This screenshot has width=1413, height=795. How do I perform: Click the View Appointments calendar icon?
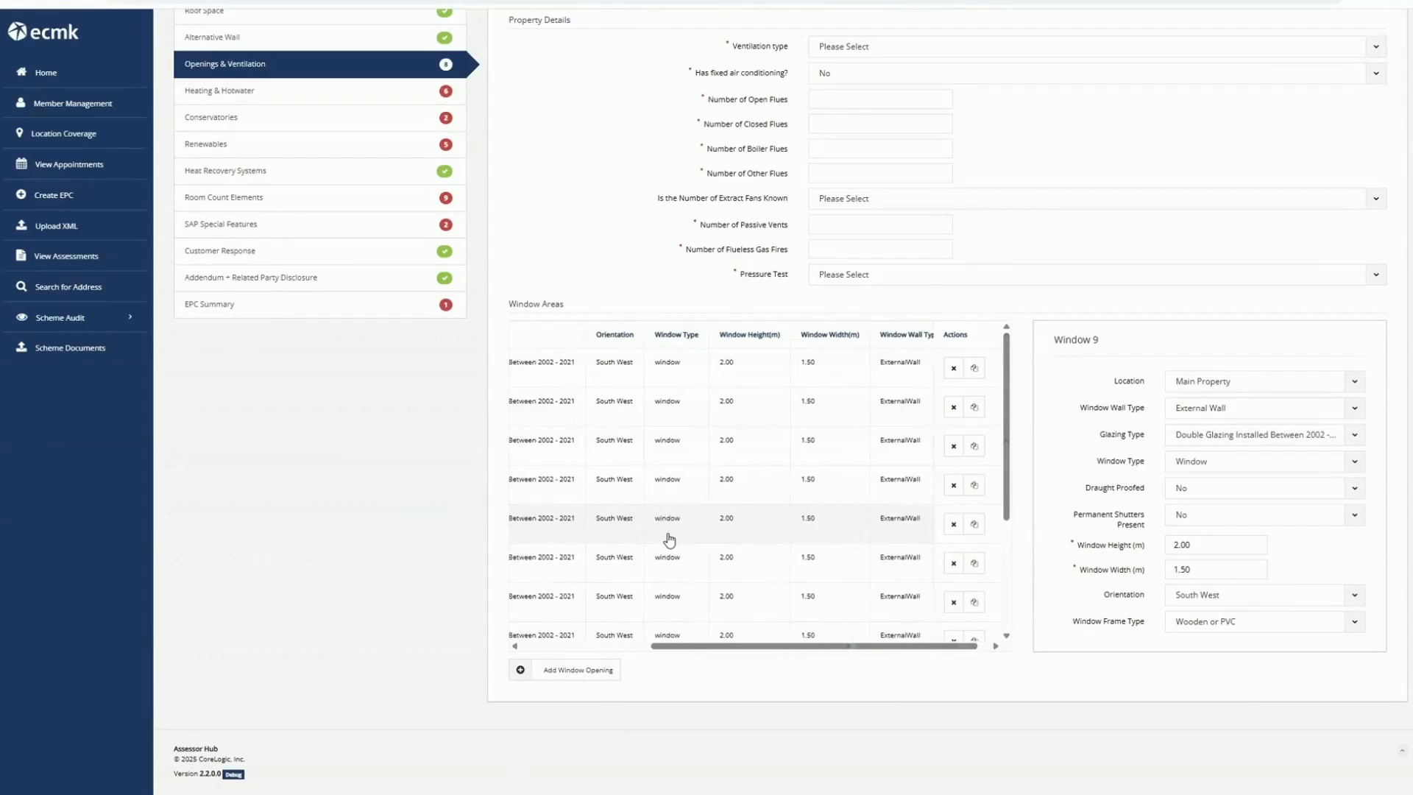[x=21, y=164]
